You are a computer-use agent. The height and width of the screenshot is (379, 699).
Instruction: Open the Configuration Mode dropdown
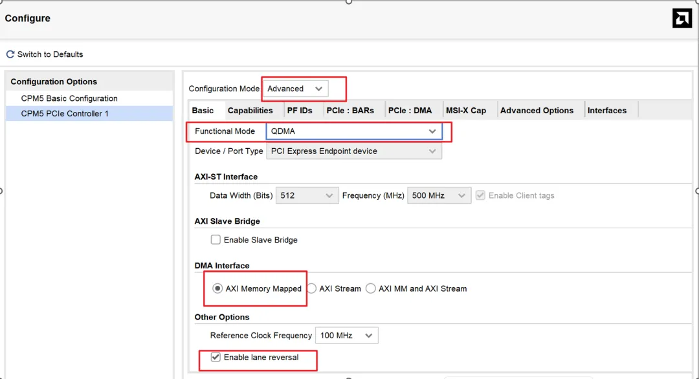coord(295,89)
